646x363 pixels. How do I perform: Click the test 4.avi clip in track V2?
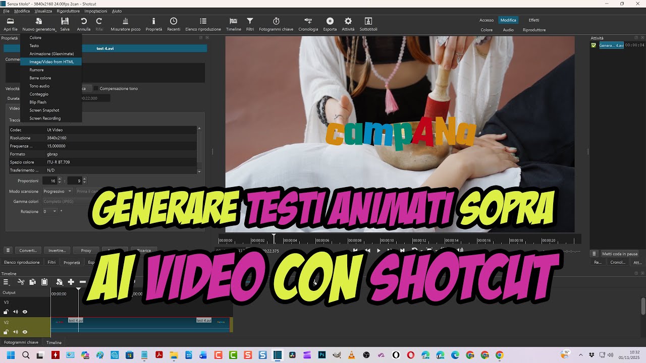coord(141,324)
